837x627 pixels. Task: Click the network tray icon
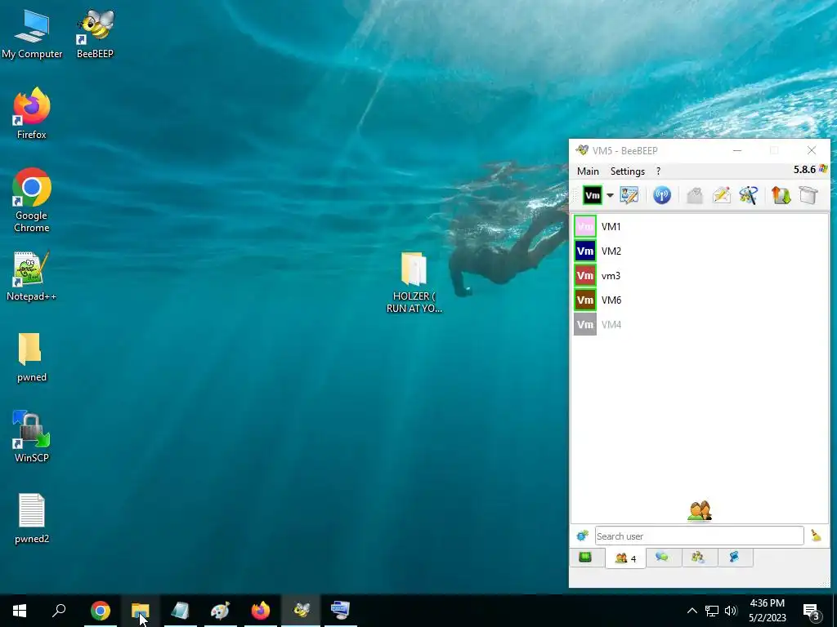point(712,611)
